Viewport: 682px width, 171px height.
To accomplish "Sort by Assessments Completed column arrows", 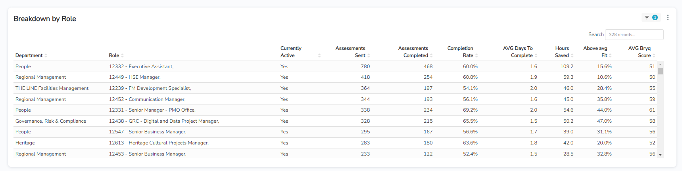I will pyautogui.click(x=431, y=56).
